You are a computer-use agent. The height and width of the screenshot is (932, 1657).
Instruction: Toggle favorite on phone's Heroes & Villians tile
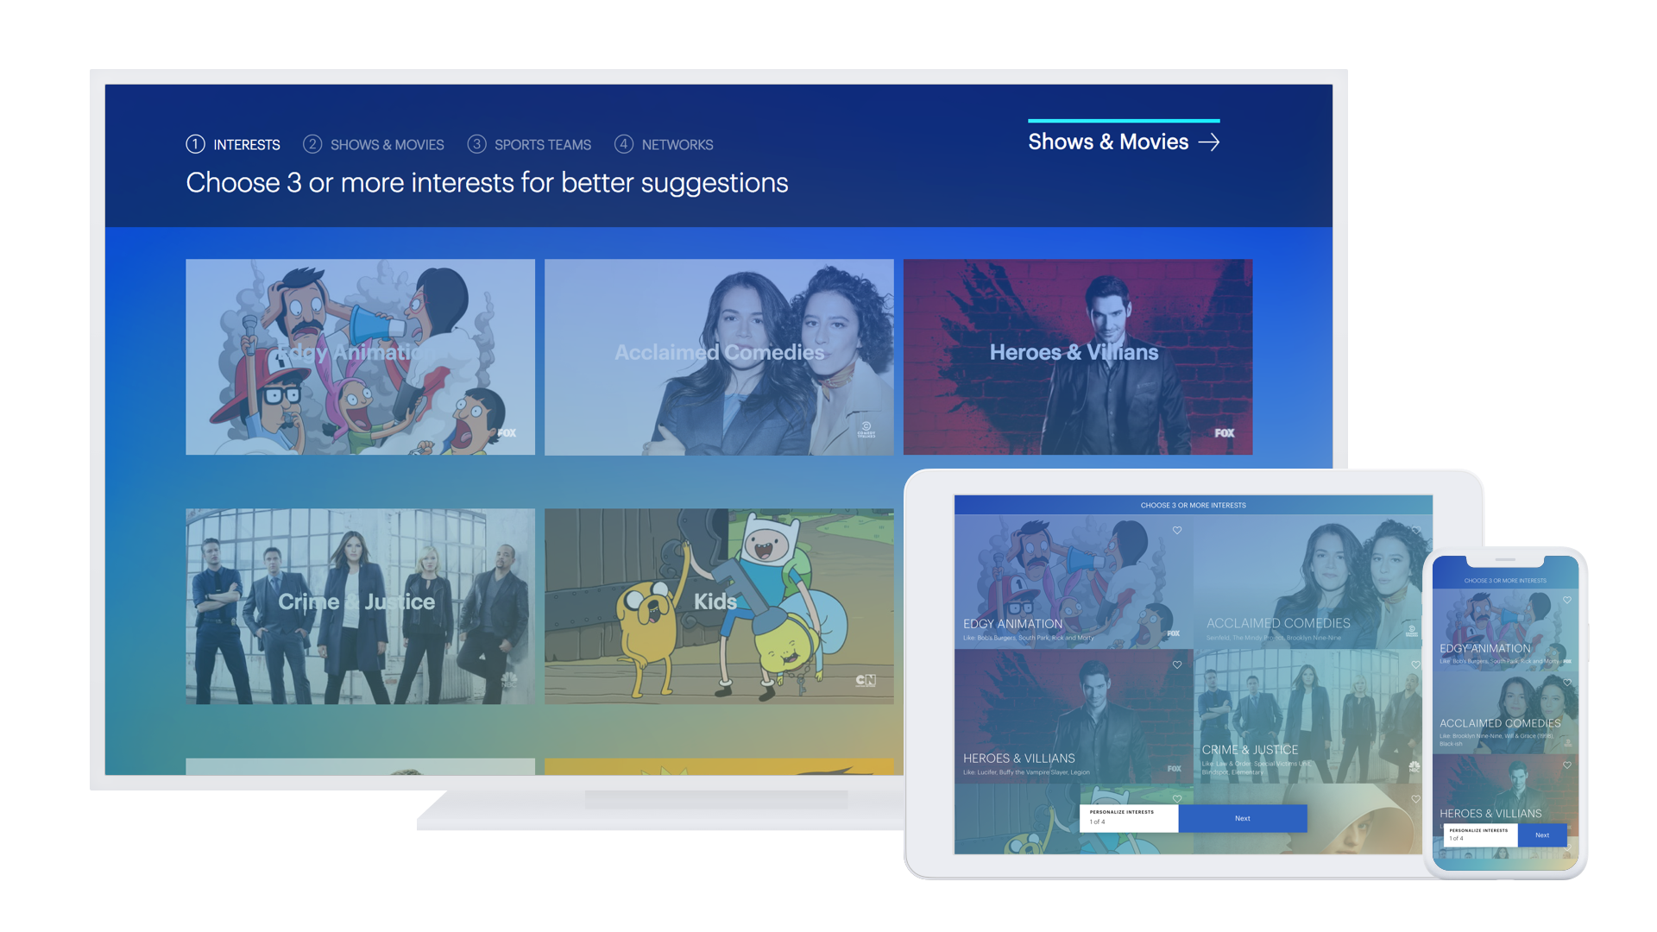(1566, 765)
